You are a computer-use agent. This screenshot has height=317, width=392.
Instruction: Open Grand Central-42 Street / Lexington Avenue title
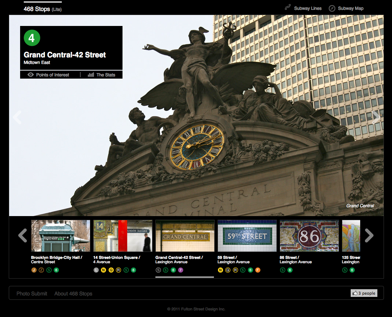tap(179, 260)
